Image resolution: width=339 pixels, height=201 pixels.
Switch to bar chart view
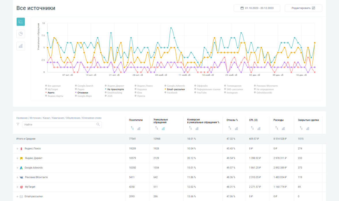(21, 46)
